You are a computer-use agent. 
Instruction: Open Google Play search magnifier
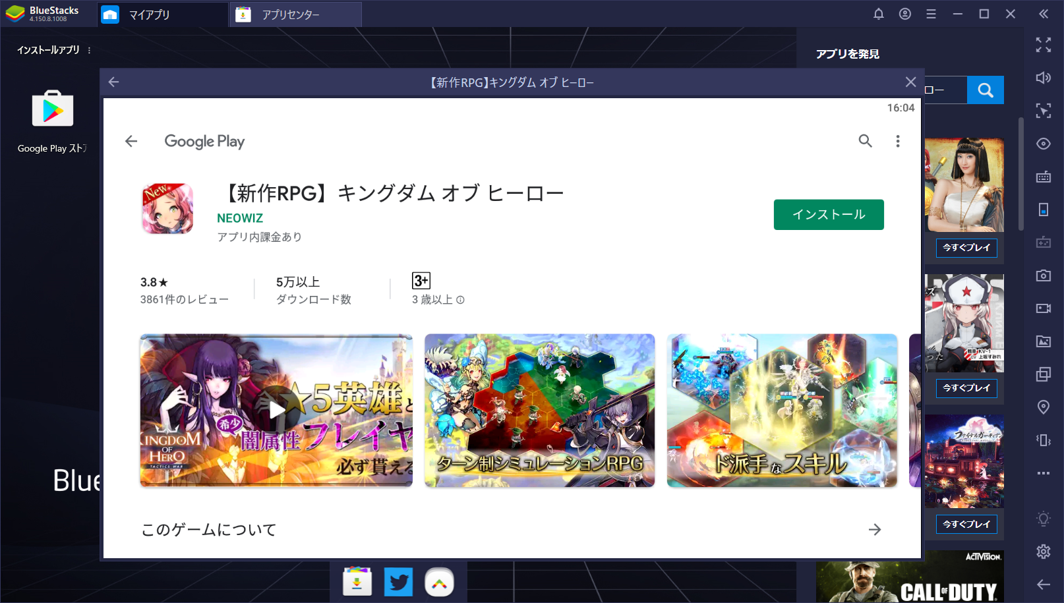pos(865,140)
